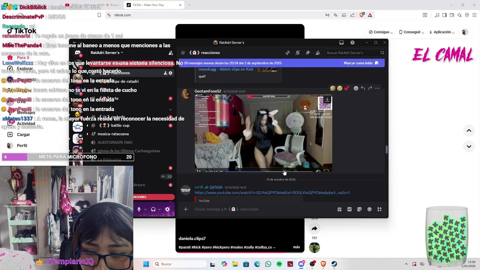Forward GotamFooS2 message arrow icon
Viewport: 480px width, 270px height.
click(x=370, y=88)
